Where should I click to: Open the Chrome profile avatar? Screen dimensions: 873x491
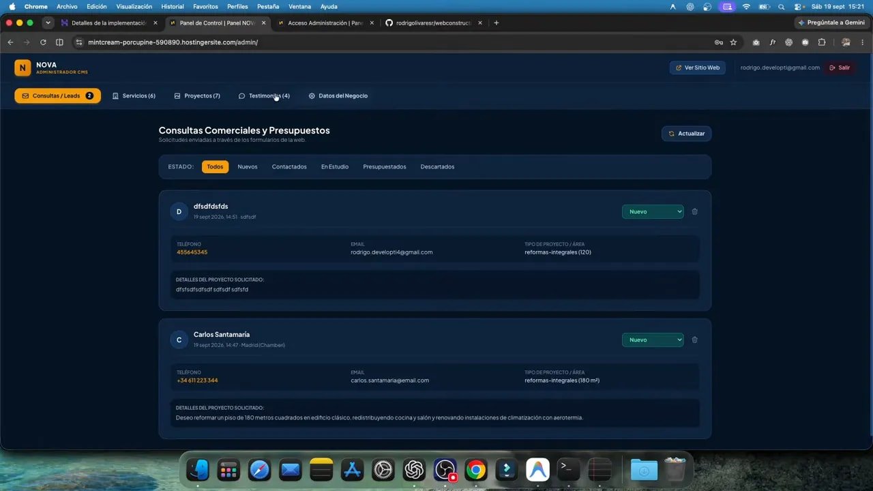(846, 42)
